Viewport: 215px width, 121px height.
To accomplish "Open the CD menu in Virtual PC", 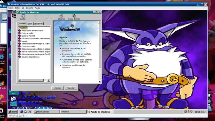I will 23,8.
